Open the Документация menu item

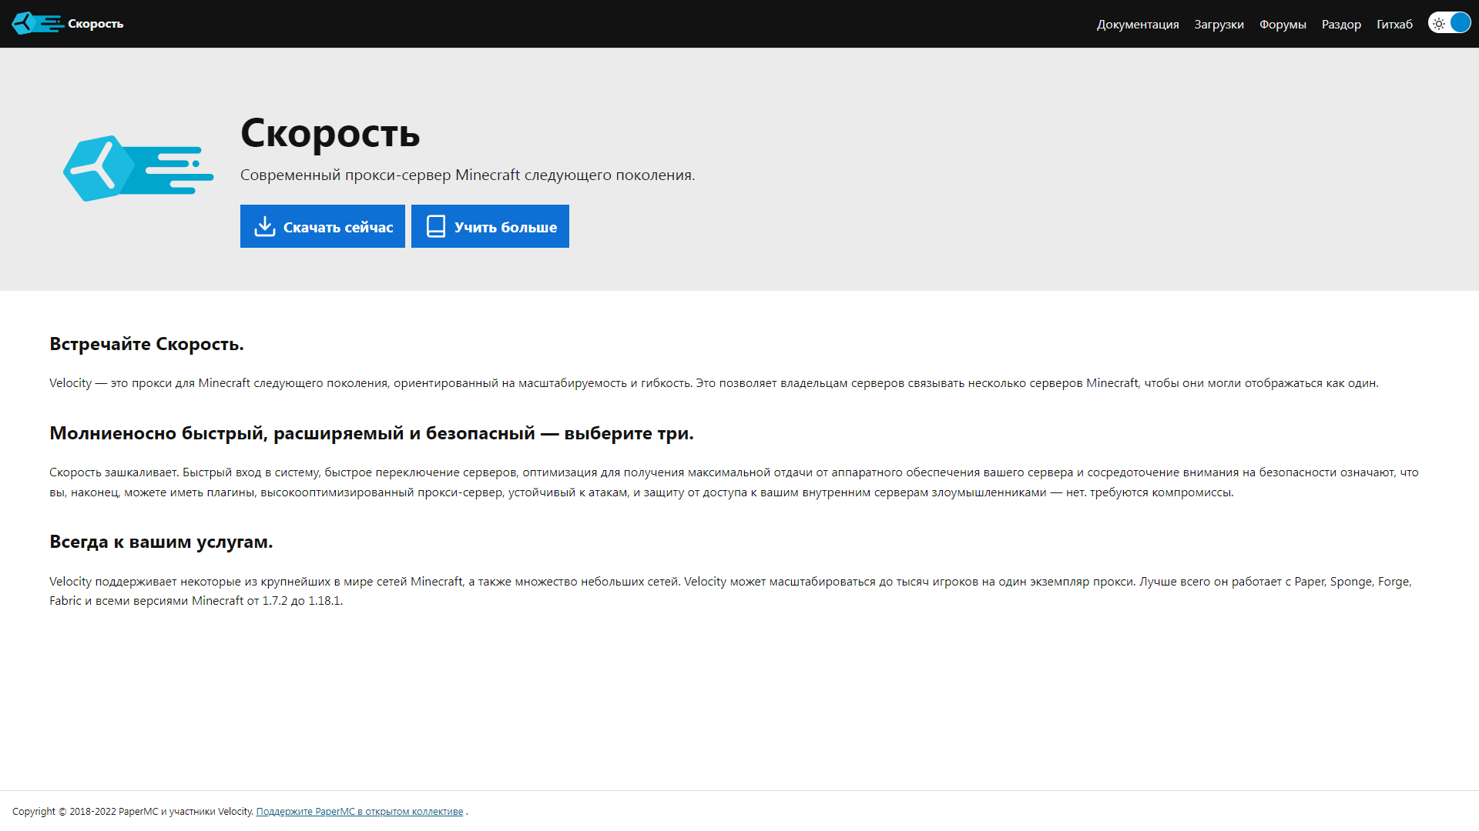(1137, 24)
